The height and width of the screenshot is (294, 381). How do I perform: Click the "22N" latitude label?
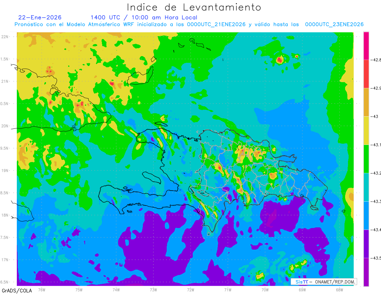pos(5,37)
